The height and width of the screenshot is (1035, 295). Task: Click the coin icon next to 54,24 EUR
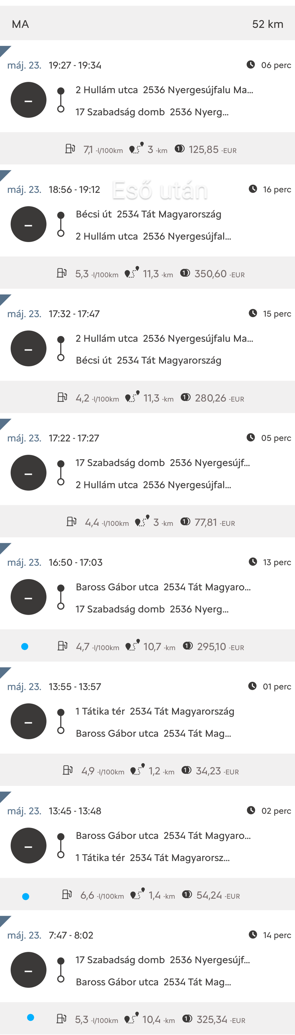point(187,894)
